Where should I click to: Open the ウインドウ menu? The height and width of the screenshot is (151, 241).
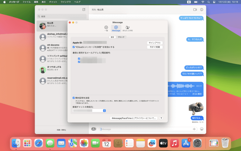(x=66, y=2)
